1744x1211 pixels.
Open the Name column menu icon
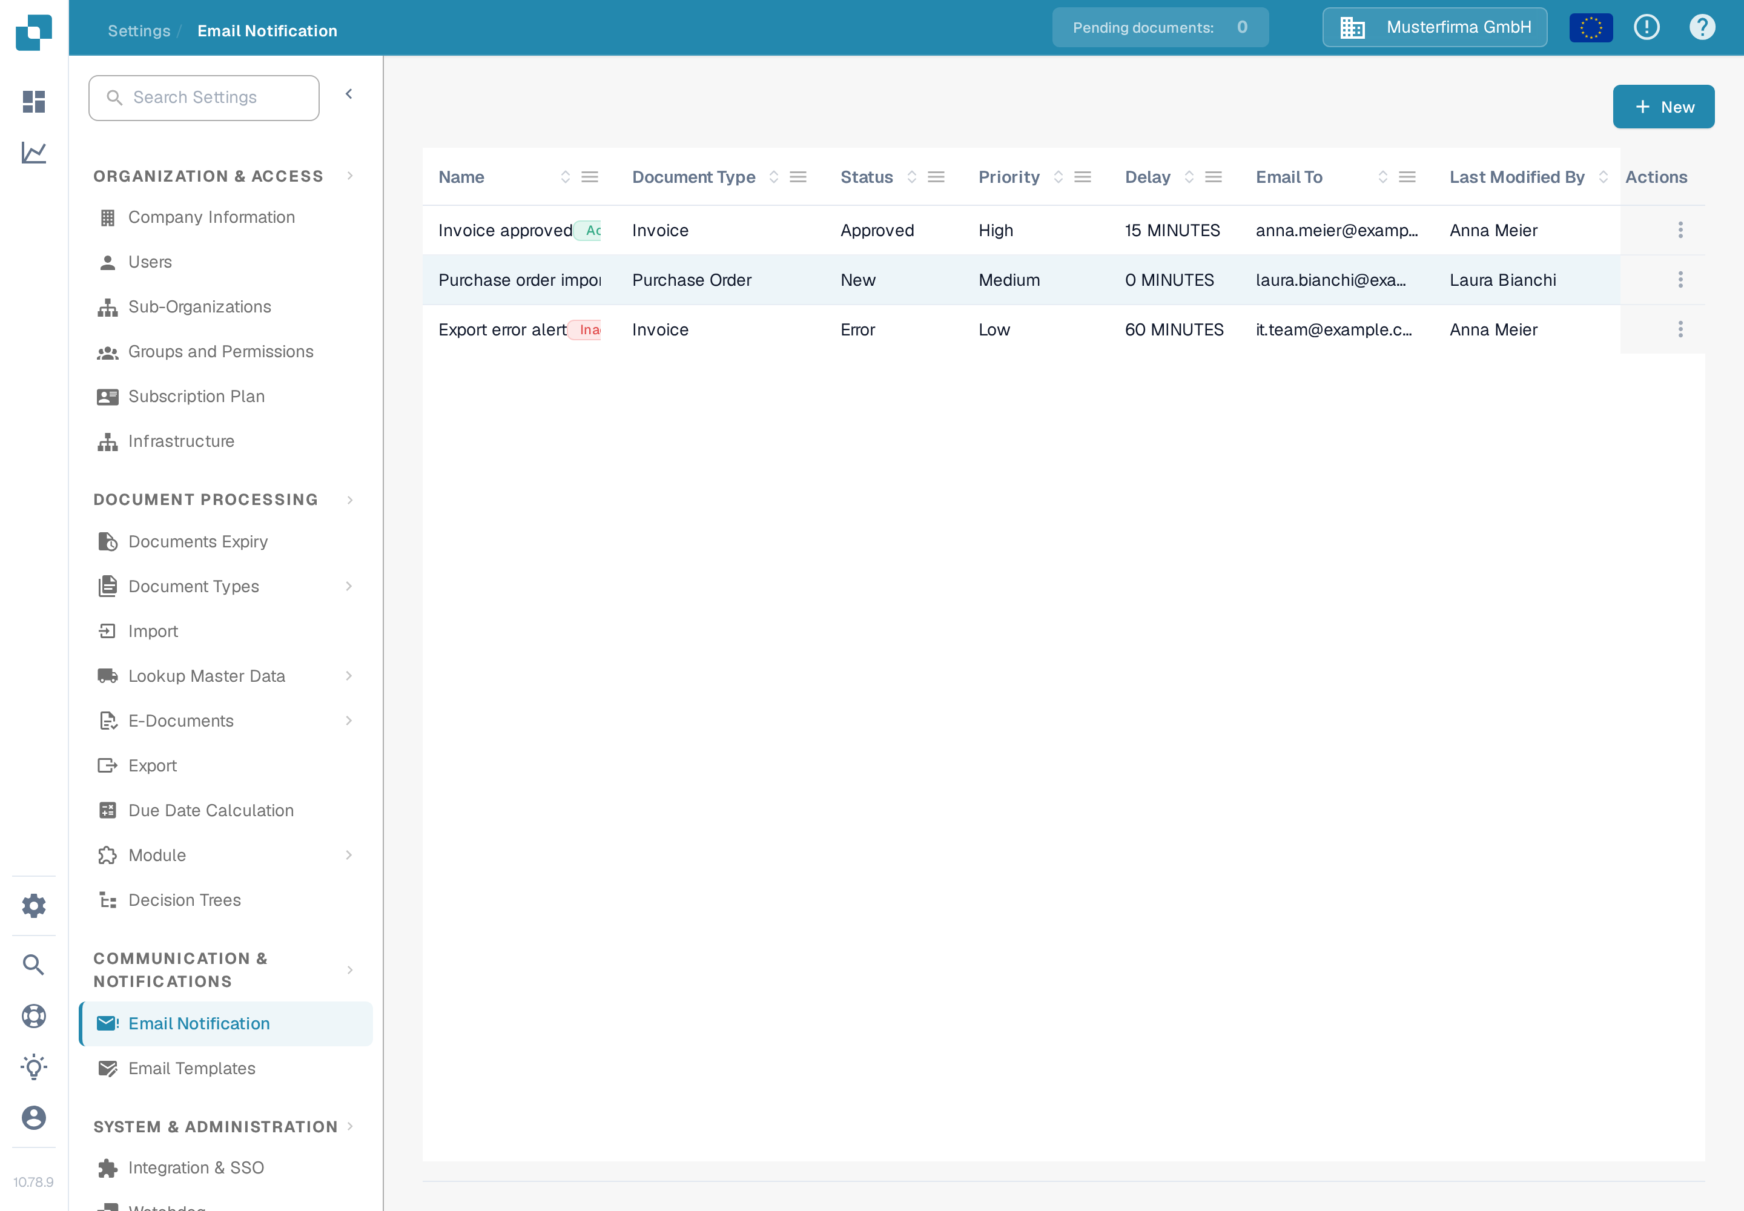(590, 177)
